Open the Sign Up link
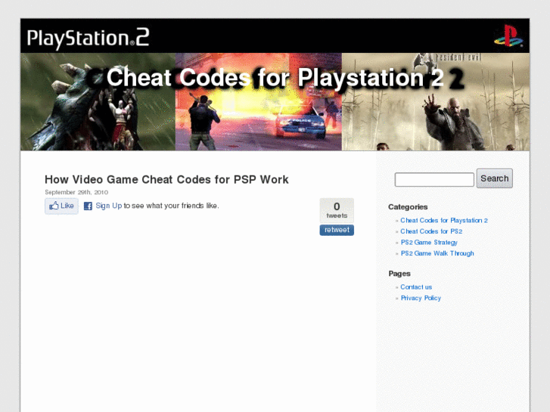Viewport: 550px width, 412px height. [109, 206]
